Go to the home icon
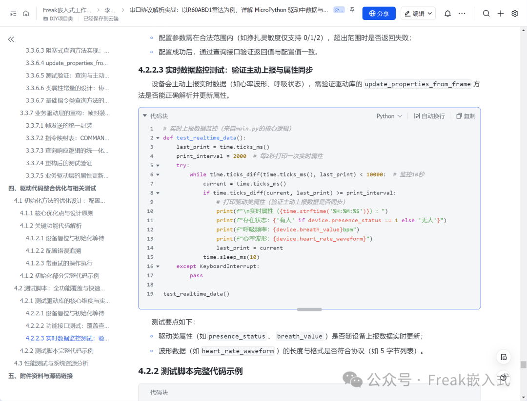Image resolution: width=527 pixels, height=401 pixels. [x=26, y=14]
